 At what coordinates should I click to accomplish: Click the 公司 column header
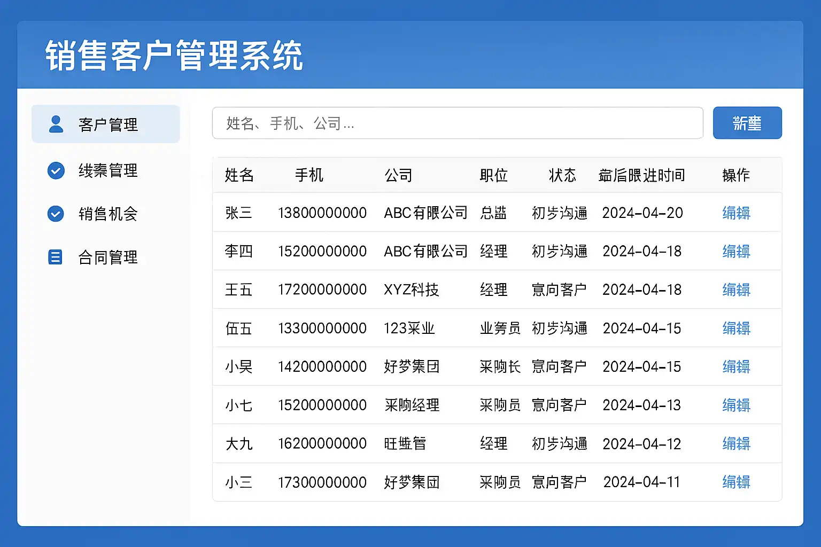coord(398,175)
